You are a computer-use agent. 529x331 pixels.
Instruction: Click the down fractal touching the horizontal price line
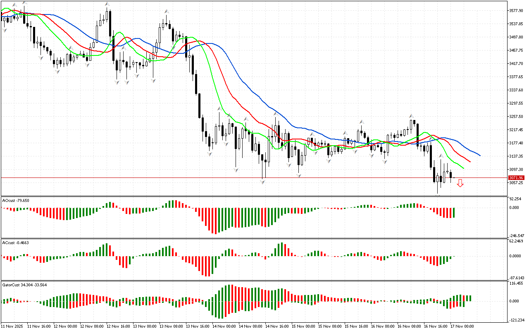(x=263, y=181)
